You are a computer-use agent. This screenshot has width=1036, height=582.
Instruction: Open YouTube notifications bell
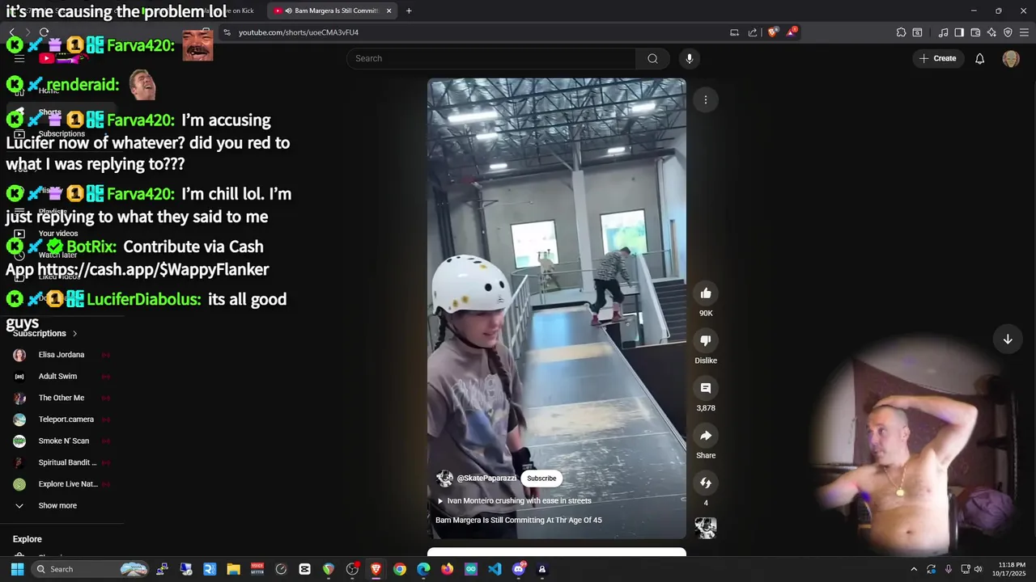click(x=979, y=58)
